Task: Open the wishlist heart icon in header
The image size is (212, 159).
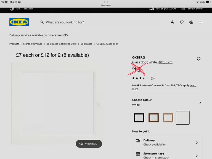Action: click(182, 22)
